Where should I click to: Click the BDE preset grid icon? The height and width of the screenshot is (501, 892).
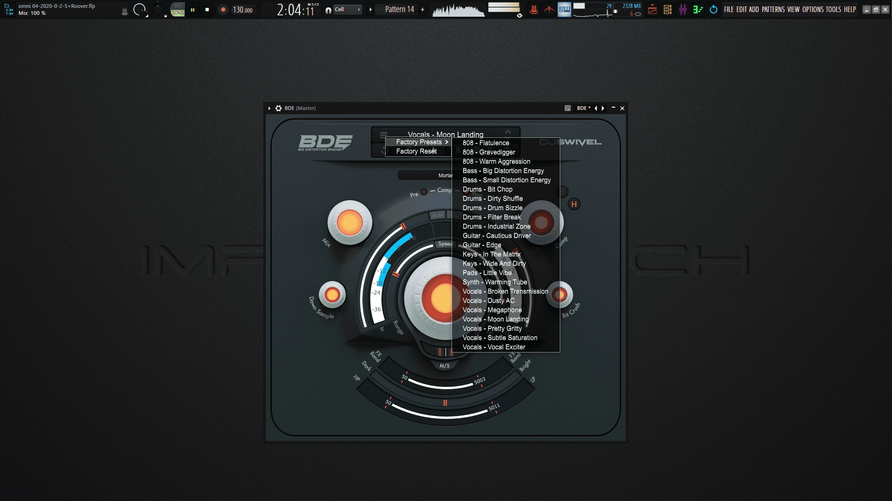coord(568,108)
